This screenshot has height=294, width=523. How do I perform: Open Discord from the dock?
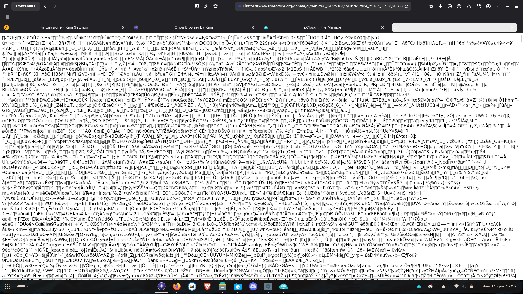(253, 286)
